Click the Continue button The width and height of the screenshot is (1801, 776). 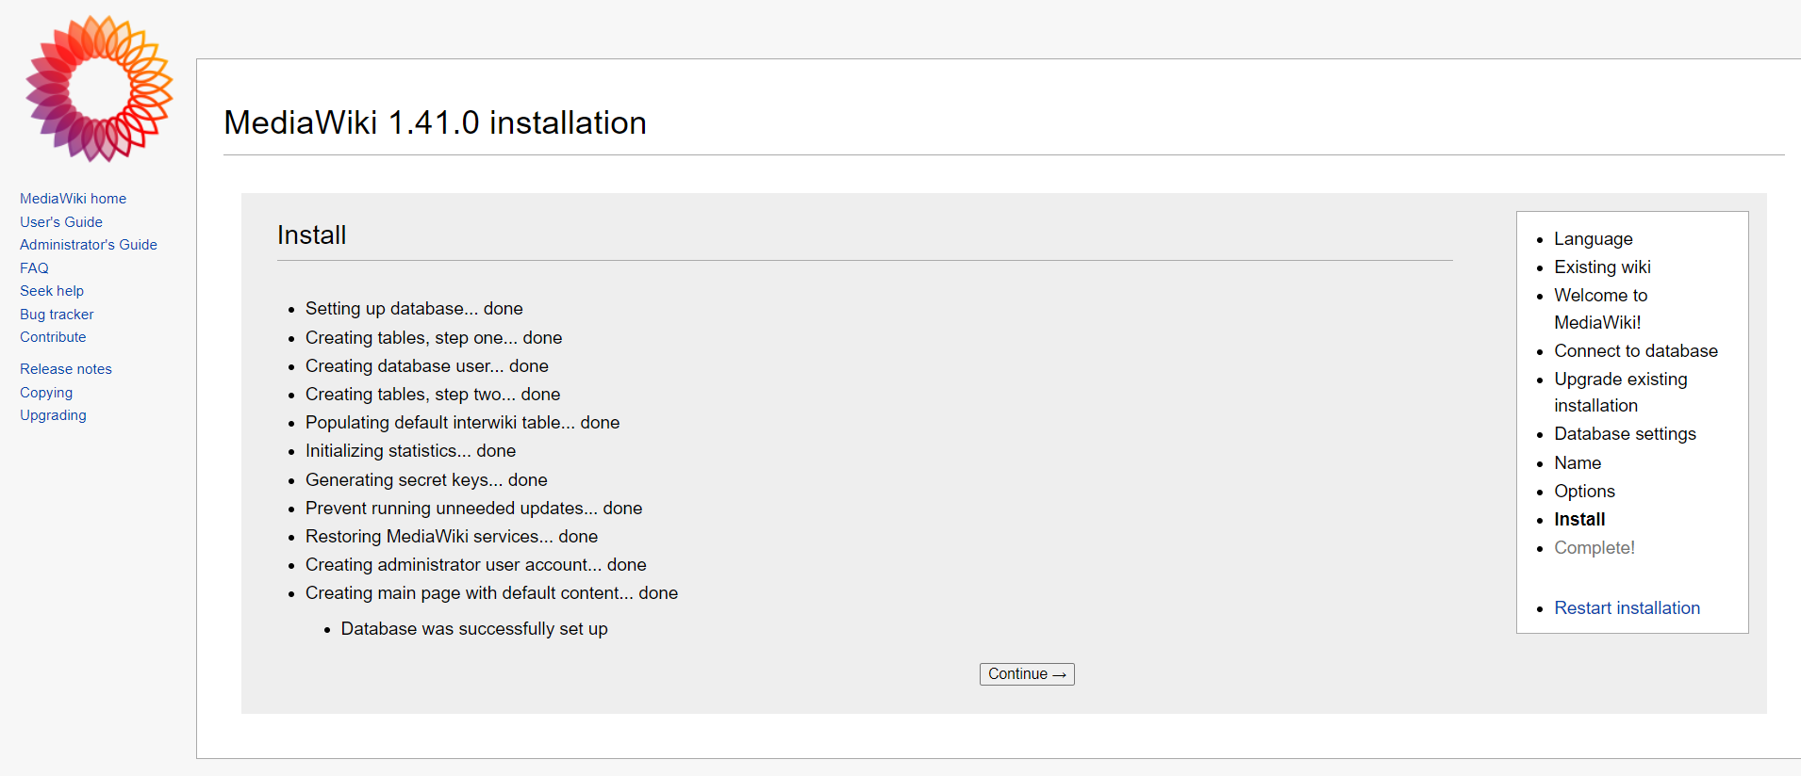pyautogui.click(x=1027, y=674)
